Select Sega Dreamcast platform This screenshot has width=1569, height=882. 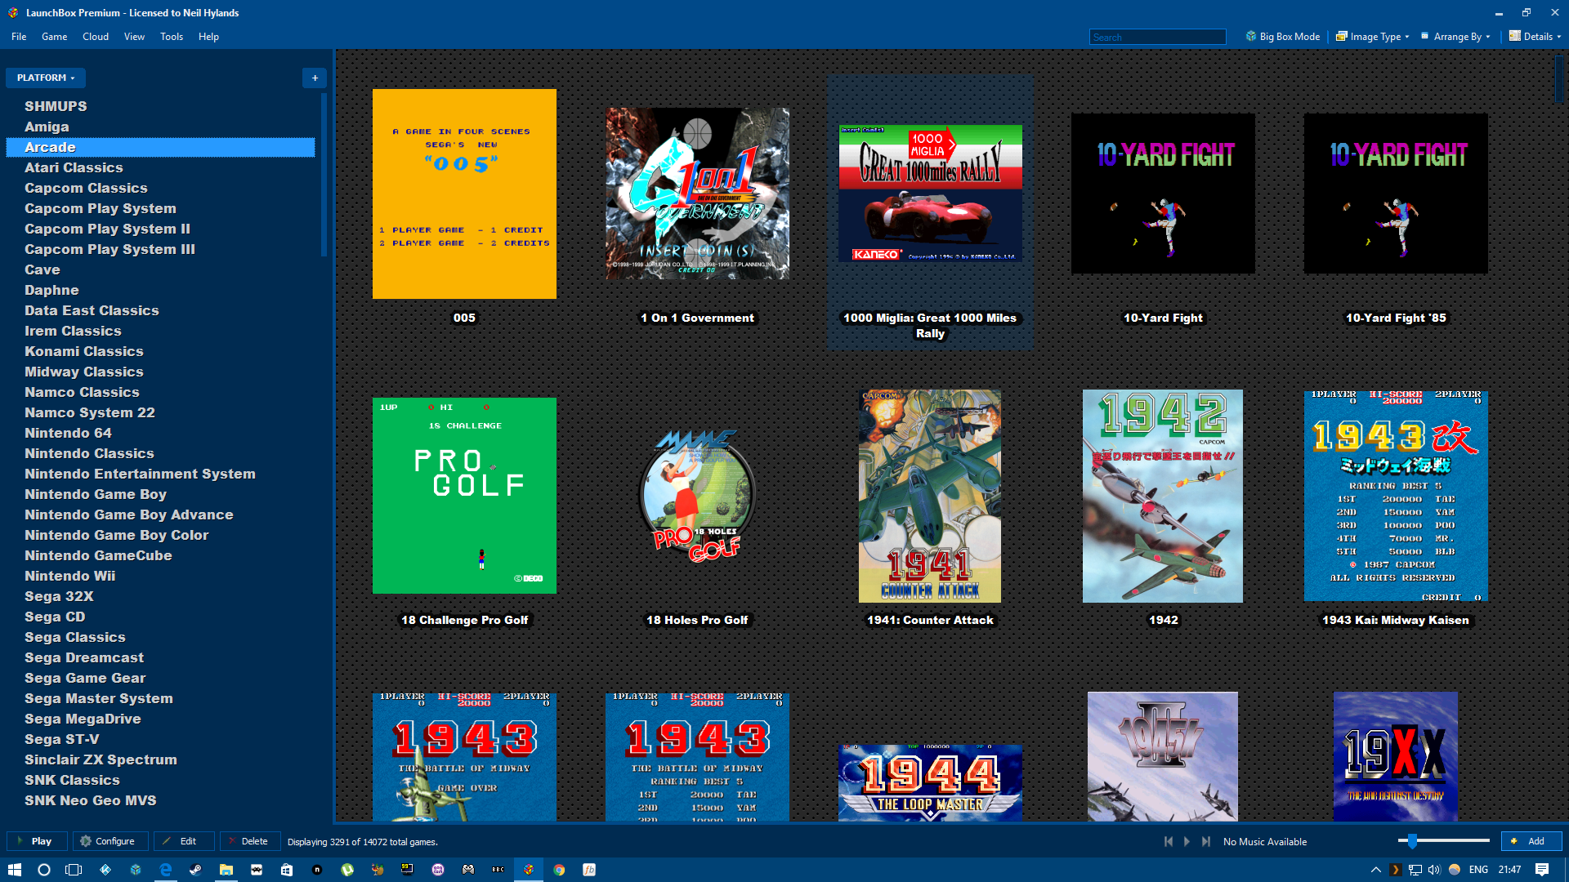click(83, 657)
